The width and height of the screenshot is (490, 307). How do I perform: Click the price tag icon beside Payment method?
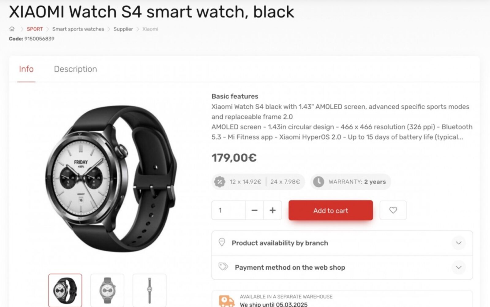coord(223,267)
